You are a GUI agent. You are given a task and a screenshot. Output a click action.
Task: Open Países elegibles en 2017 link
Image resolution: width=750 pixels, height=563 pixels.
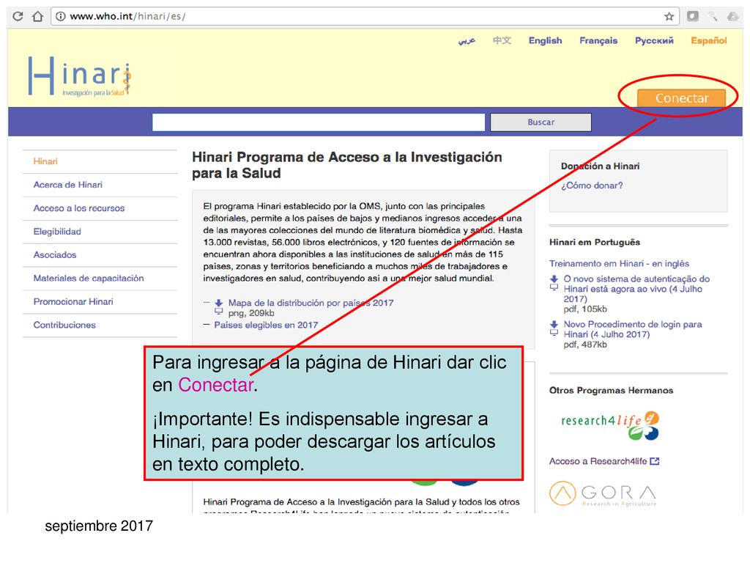[x=266, y=325]
